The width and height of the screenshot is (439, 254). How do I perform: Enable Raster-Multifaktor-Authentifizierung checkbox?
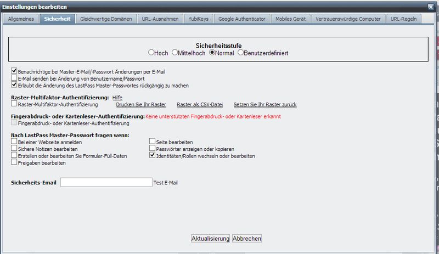pos(14,104)
